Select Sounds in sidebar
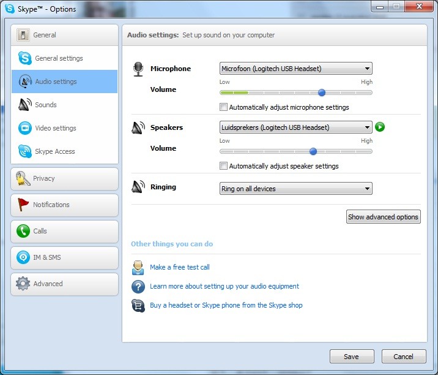Viewport: 438px width, 375px height. tap(64, 105)
